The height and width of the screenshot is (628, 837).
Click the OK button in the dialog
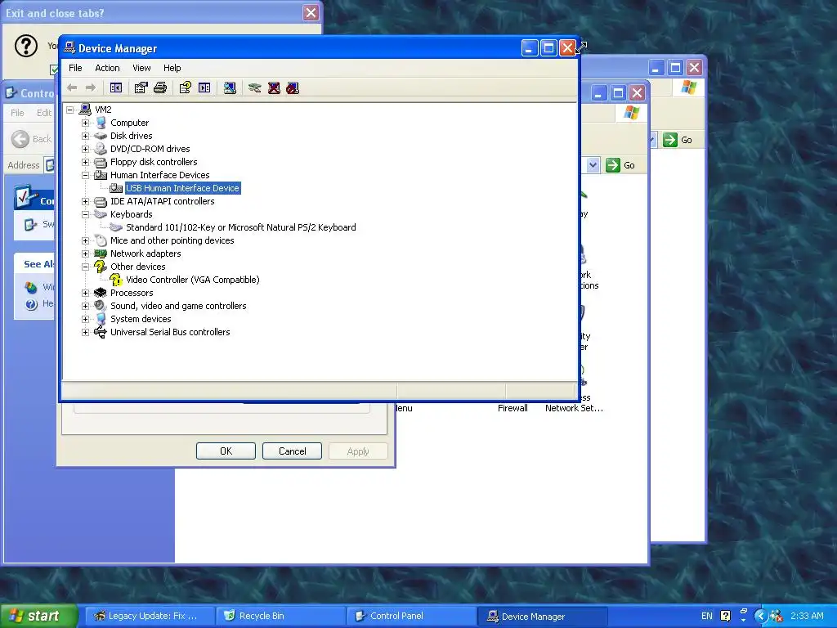tap(226, 451)
